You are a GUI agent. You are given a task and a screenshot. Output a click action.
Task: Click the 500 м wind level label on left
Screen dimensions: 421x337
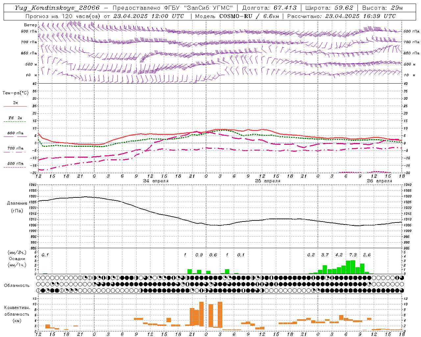31,64
